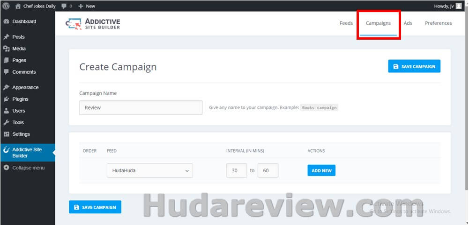Click the user avatar in admin bar
469x225 pixels.
(459, 6)
